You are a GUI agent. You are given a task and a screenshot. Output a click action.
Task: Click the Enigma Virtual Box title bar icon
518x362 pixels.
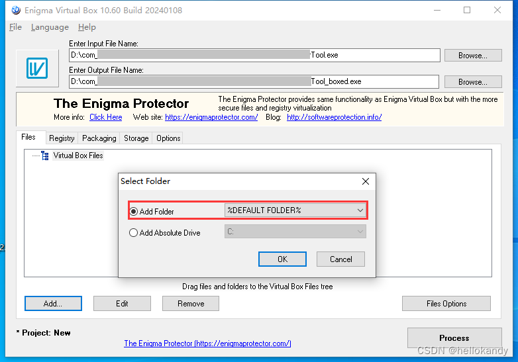point(16,10)
